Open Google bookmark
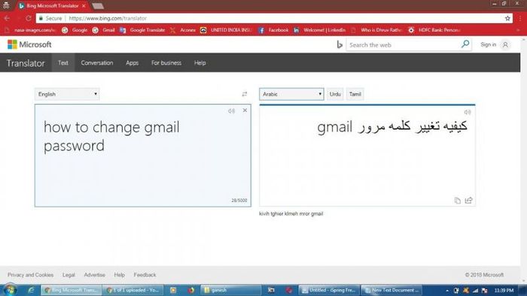 click(x=75, y=30)
